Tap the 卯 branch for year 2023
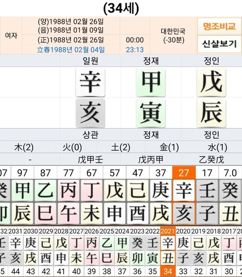The height and width of the screenshot is (277, 242). tap(137, 258)
